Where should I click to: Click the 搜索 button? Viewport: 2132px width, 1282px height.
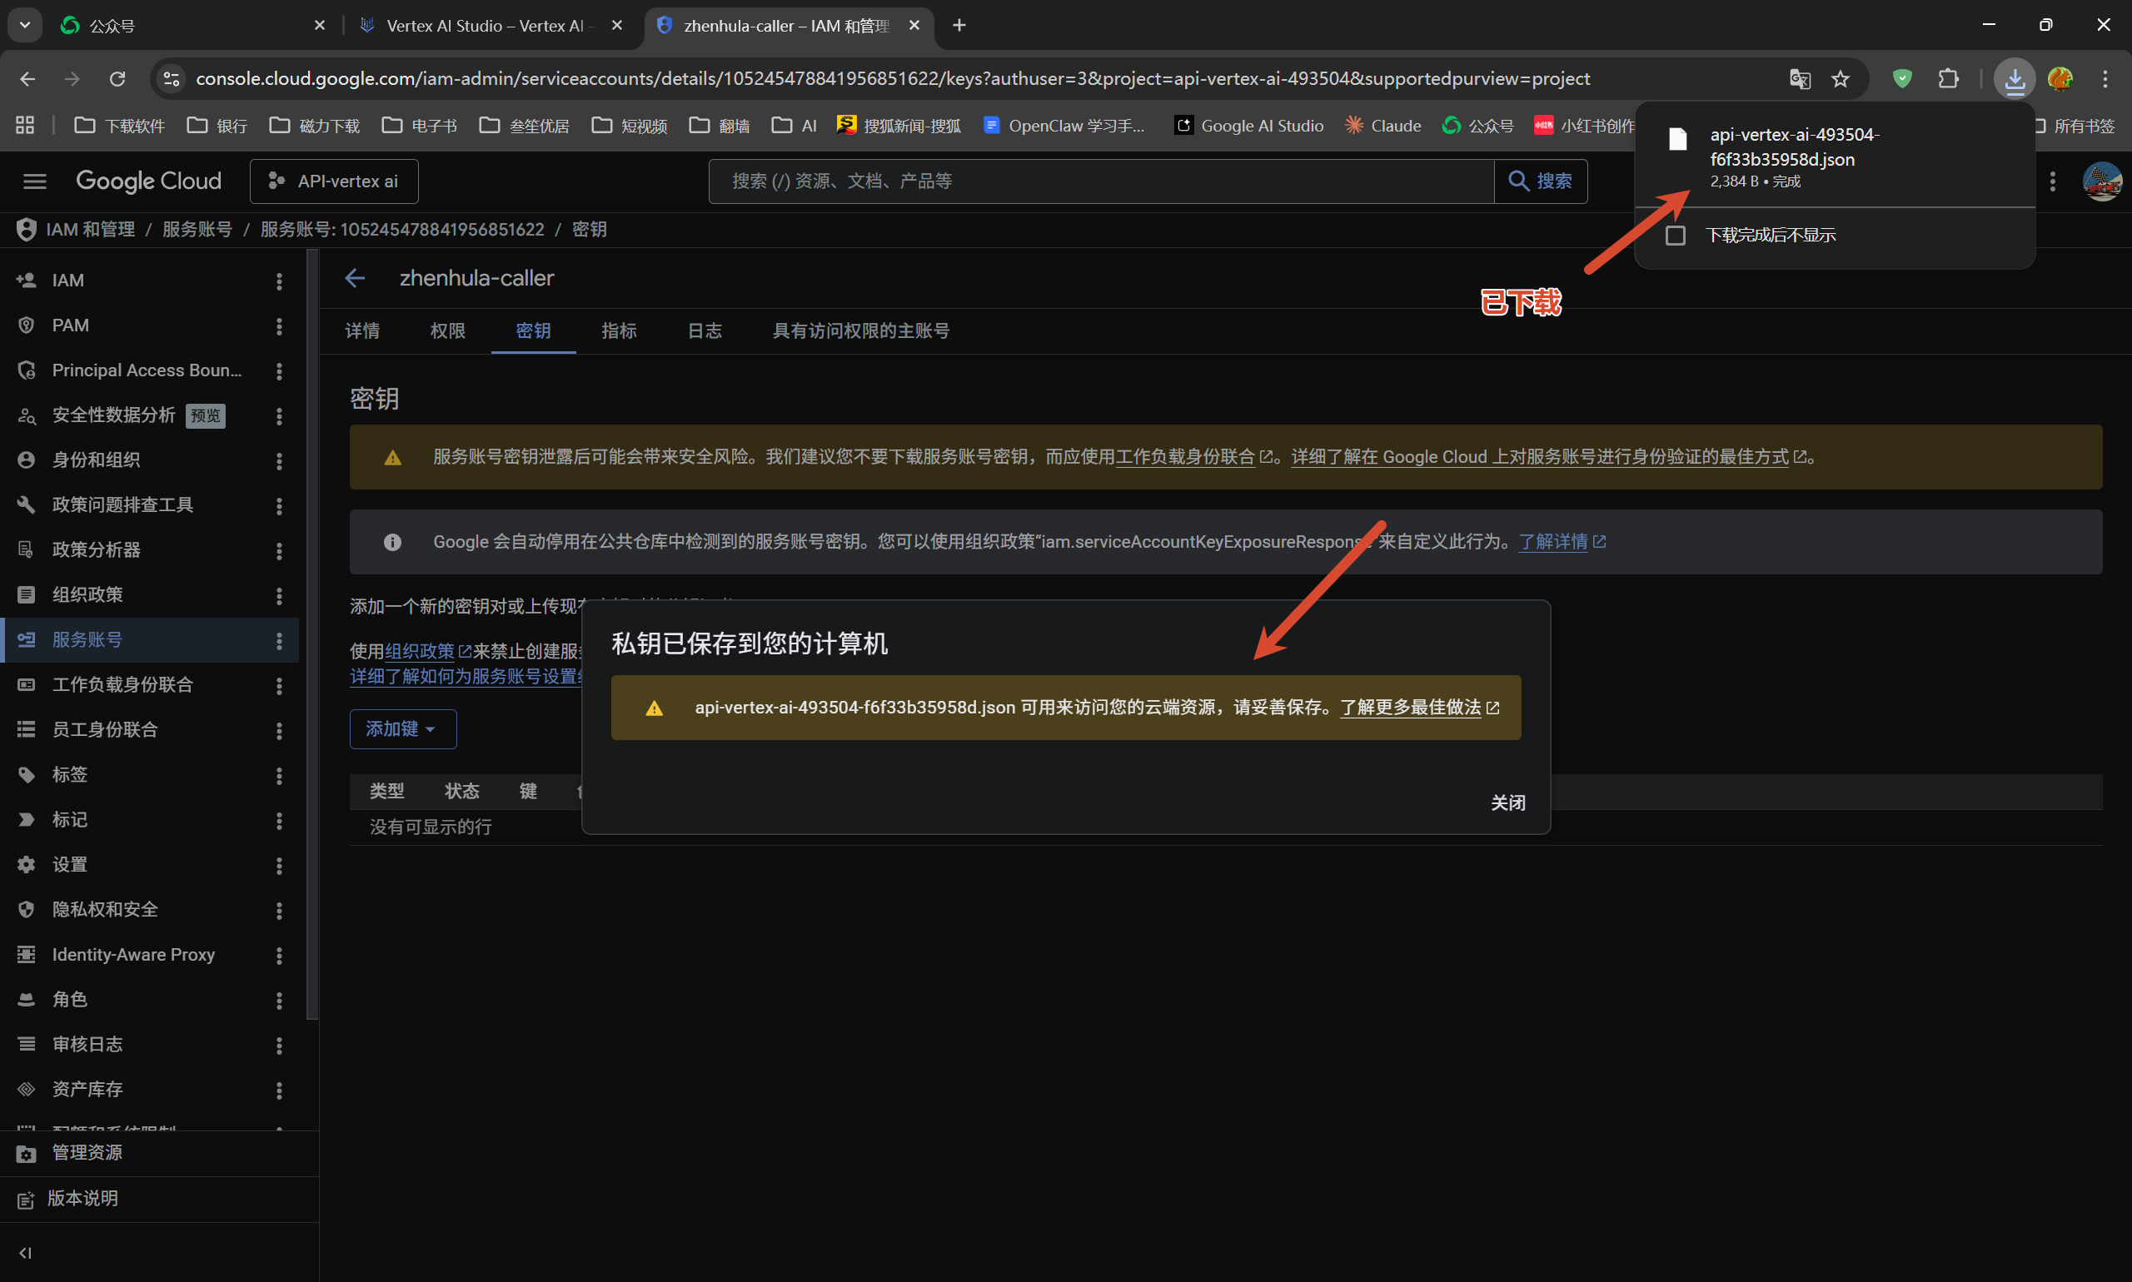(1540, 181)
